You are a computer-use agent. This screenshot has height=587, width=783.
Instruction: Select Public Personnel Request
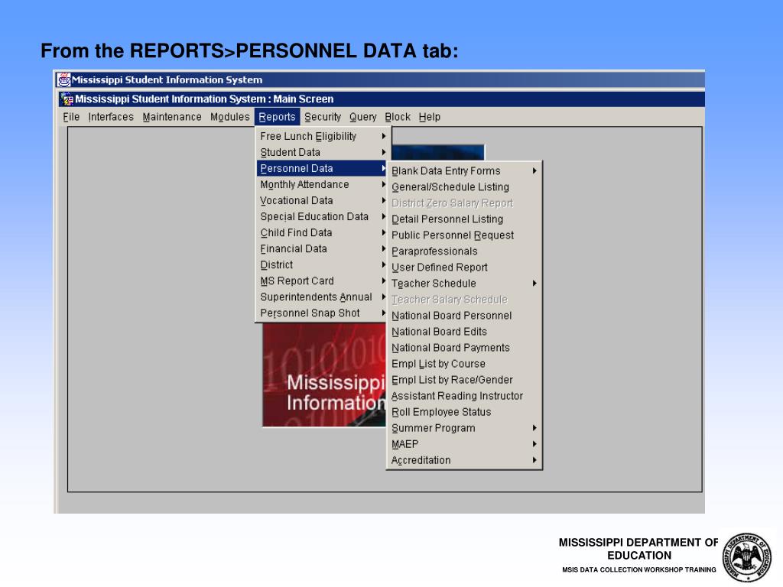pyautogui.click(x=464, y=235)
